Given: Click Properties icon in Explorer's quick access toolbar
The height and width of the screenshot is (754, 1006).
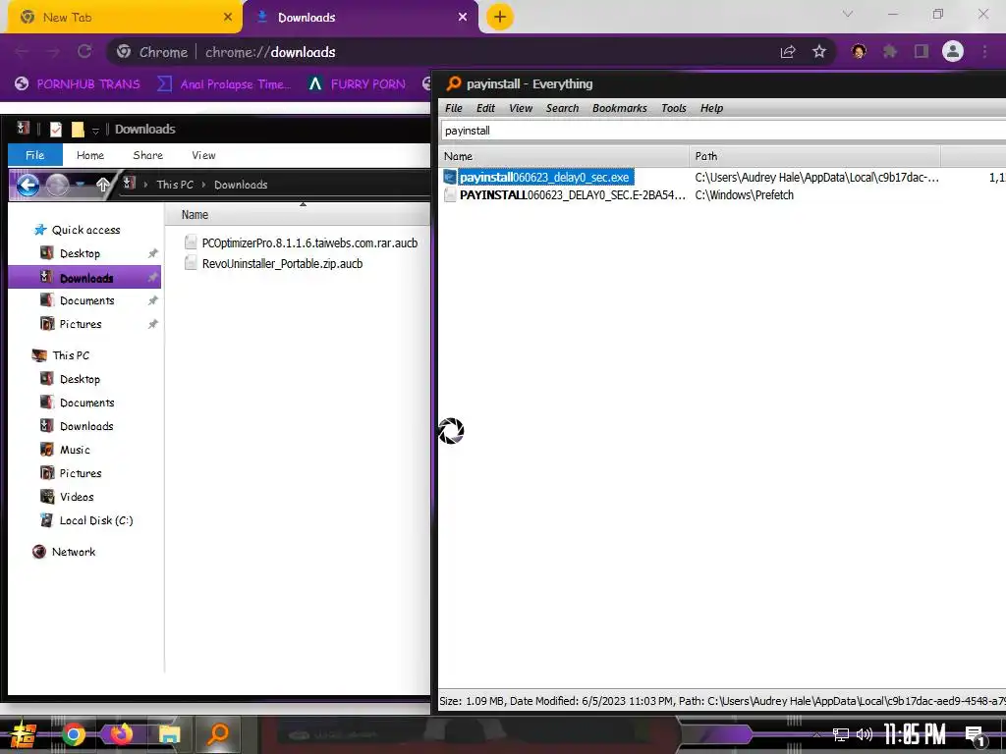Looking at the screenshot, I should [56, 130].
